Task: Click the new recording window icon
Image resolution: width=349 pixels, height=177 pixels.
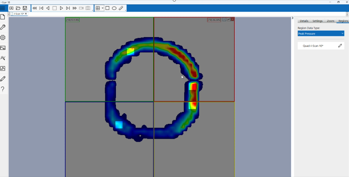Action: [11, 8]
